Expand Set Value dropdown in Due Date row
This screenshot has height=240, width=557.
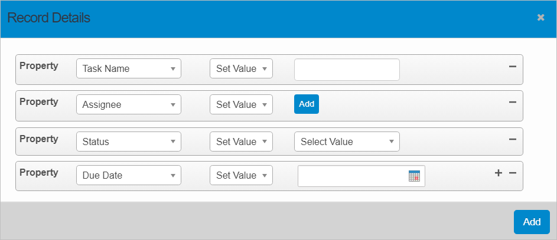click(241, 175)
